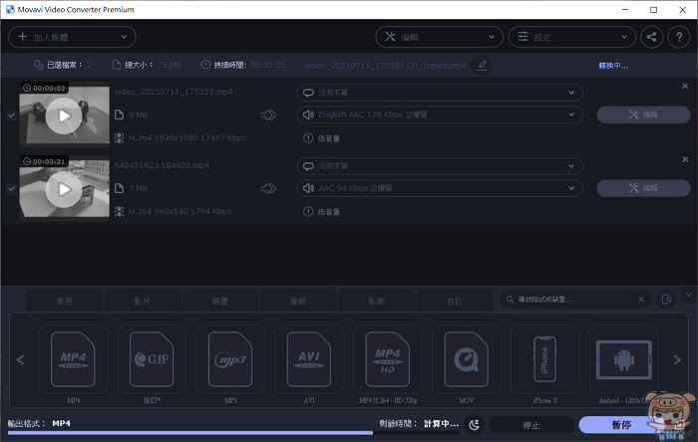698x442 pixels.
Task: Open subtitle dropdown for video_20210711_175359.mp4
Action: click(x=440, y=93)
